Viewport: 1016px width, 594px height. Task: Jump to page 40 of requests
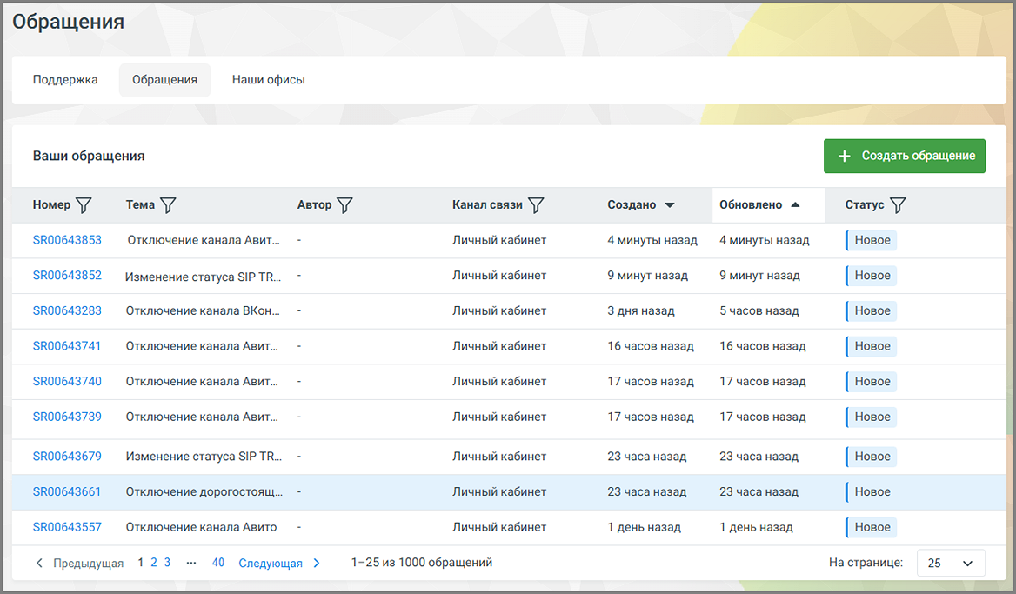pyautogui.click(x=217, y=563)
